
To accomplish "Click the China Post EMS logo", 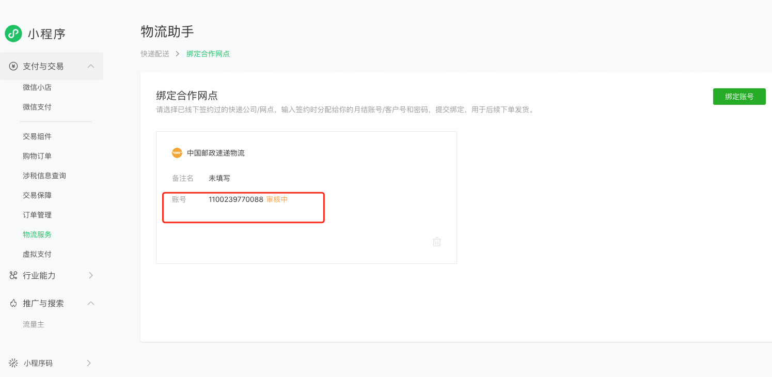I will click(x=177, y=153).
